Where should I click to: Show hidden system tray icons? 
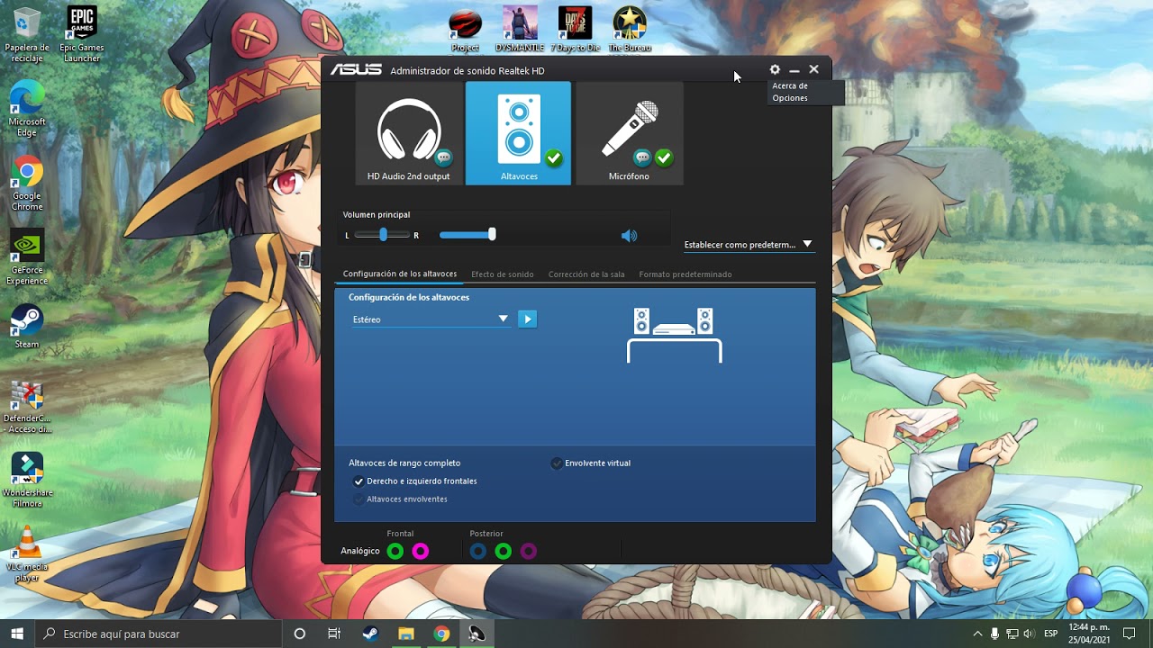coord(977,634)
